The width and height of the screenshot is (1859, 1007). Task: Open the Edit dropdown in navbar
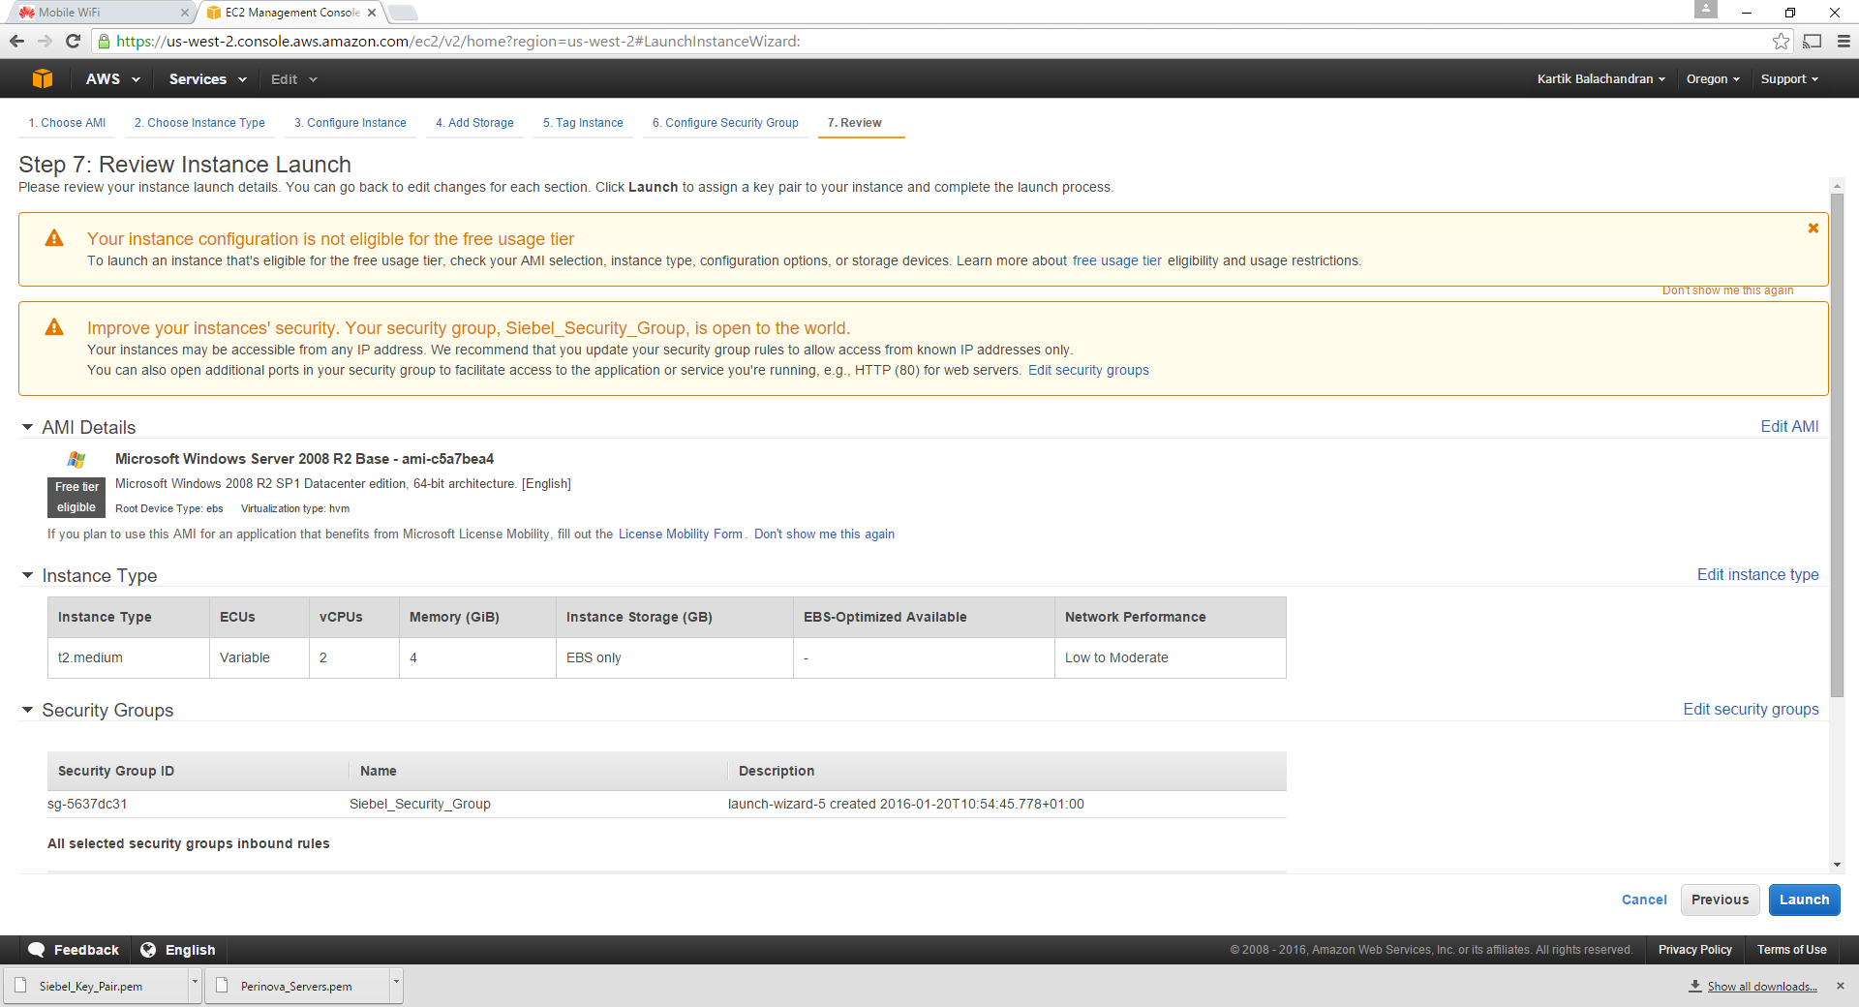(293, 79)
